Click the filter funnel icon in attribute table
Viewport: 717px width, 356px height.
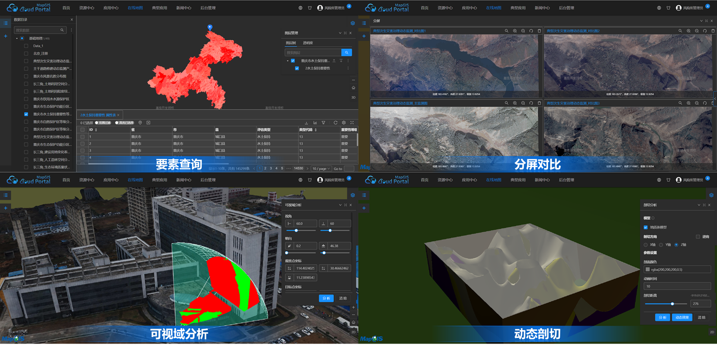324,123
